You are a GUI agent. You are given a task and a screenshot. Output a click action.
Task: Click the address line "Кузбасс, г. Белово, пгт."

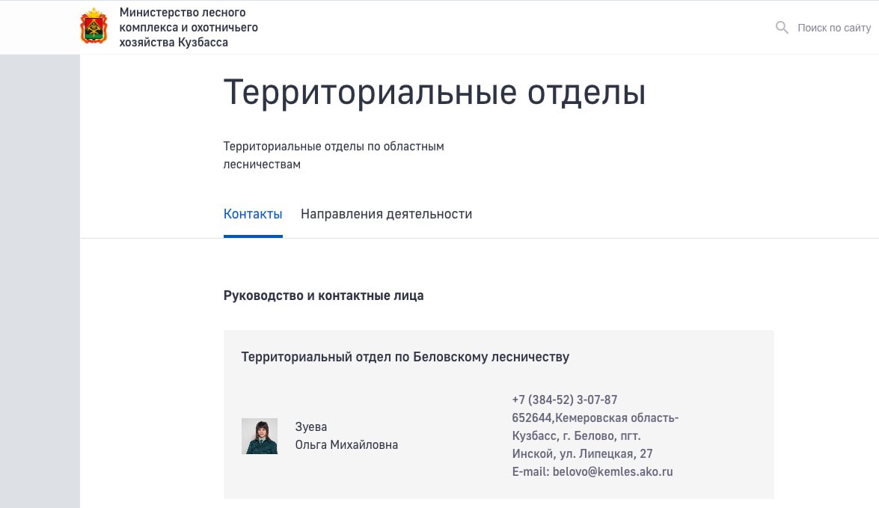(576, 435)
